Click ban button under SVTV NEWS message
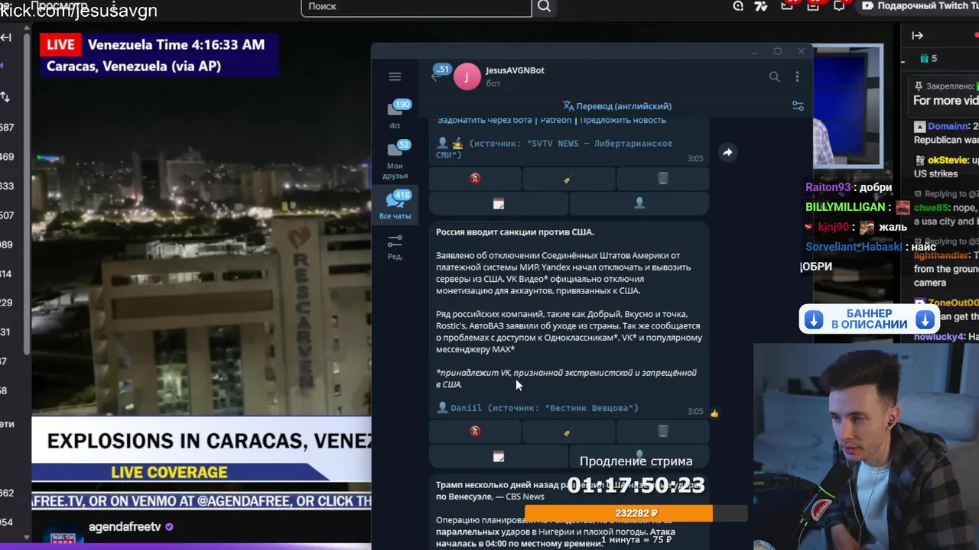The height and width of the screenshot is (550, 979). (x=475, y=179)
